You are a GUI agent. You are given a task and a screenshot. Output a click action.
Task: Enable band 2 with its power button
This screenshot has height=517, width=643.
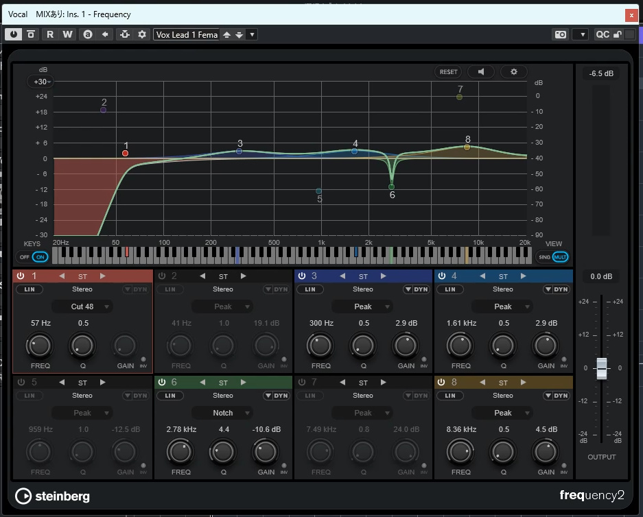[163, 276]
